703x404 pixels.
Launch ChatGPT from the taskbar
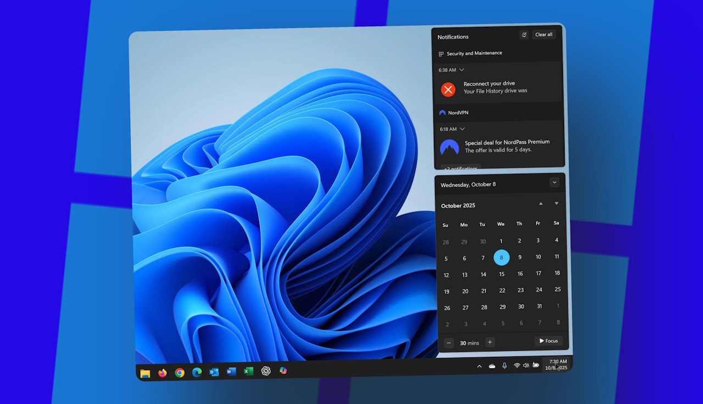pos(266,371)
